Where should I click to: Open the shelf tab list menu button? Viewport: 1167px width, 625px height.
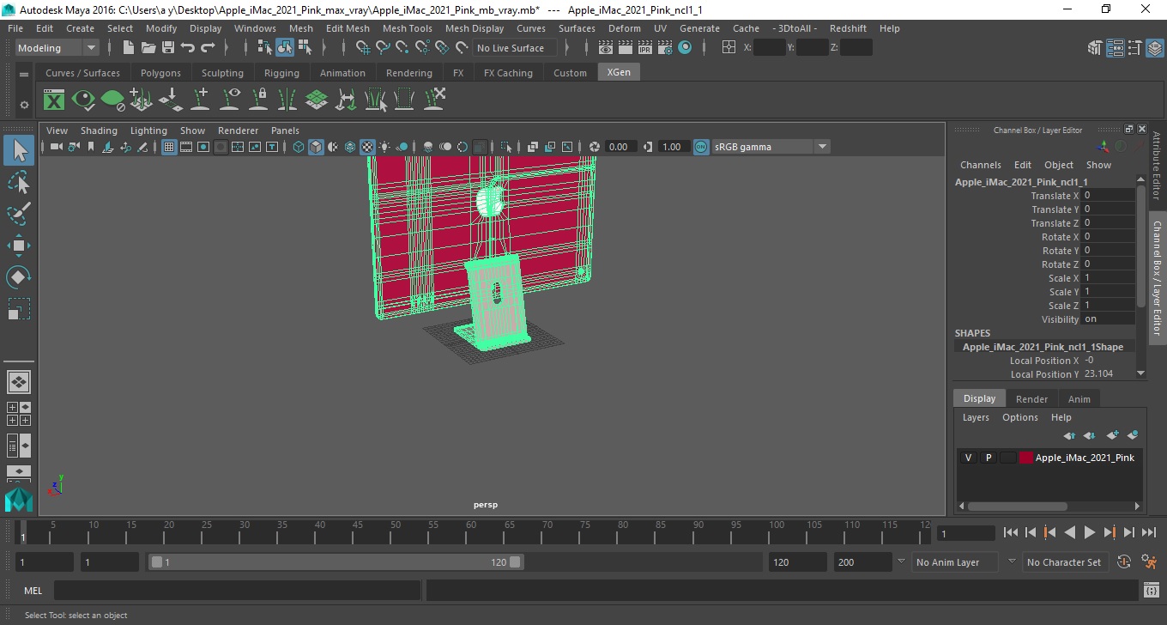pos(24,73)
